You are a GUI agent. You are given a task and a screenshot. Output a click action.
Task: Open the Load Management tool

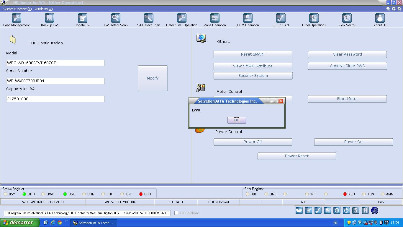click(17, 20)
